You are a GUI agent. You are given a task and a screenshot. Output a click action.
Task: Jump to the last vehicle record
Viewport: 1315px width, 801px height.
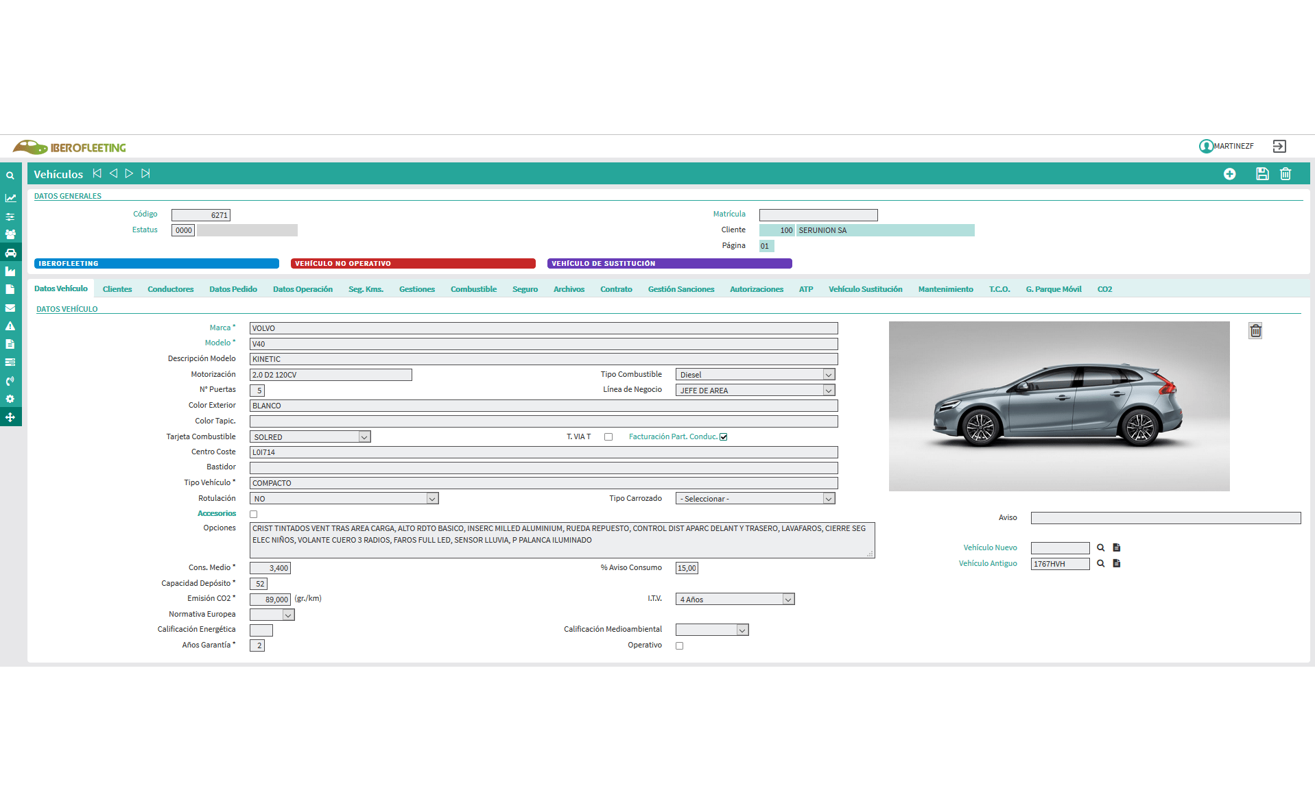pos(145,173)
